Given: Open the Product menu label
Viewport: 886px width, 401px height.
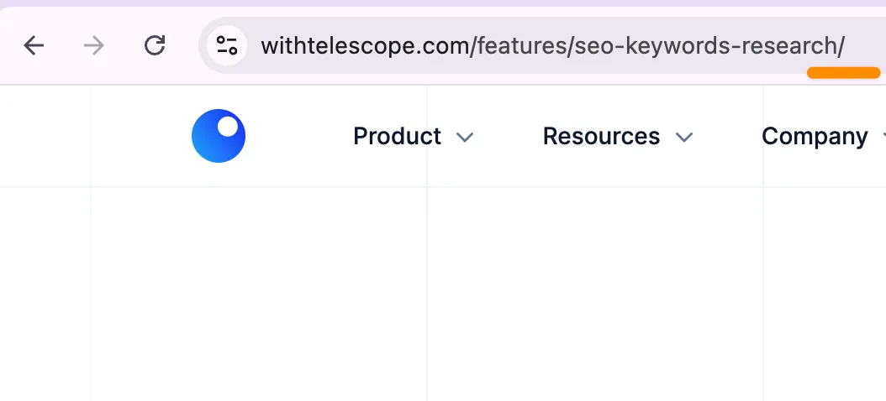Looking at the screenshot, I should pos(397,136).
